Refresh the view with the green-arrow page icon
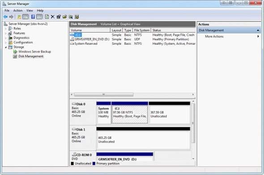Image resolution: width=264 pixels, height=175 pixels. 47,17
